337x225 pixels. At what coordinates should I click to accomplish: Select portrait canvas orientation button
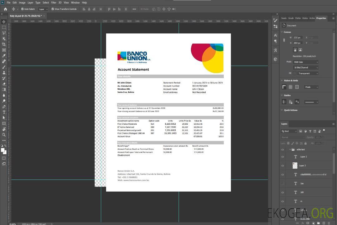[295, 50]
